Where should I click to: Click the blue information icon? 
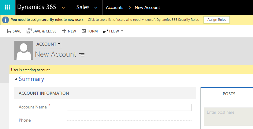[6, 20]
